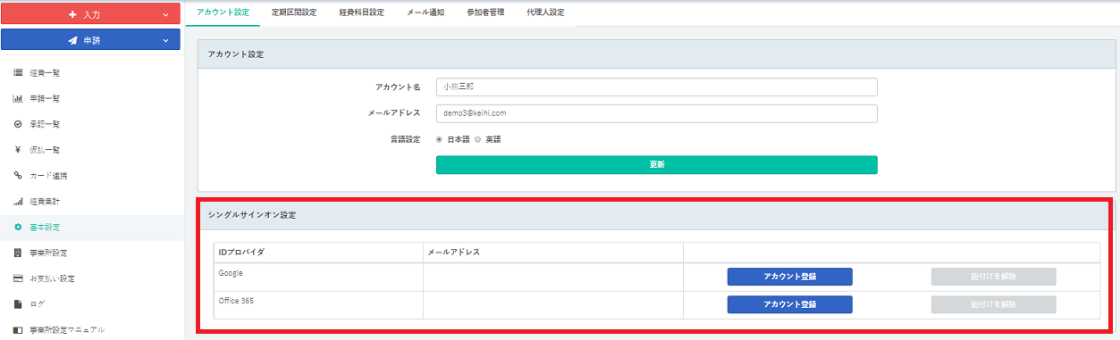Click the signal bars icon beside 経費集計
Viewport: 1120px width, 340px height.
(18, 202)
